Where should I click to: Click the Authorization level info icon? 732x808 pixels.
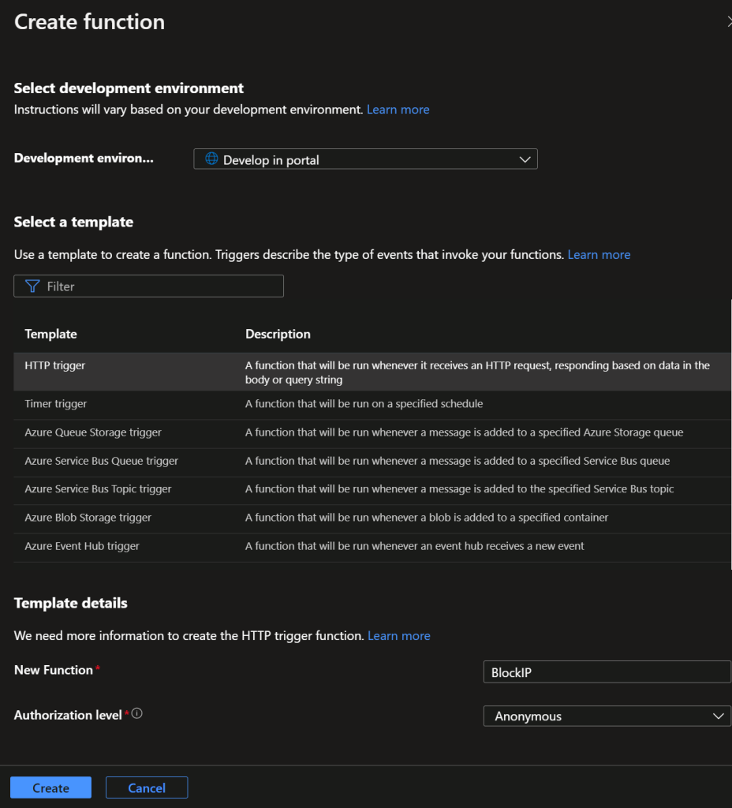(x=137, y=714)
